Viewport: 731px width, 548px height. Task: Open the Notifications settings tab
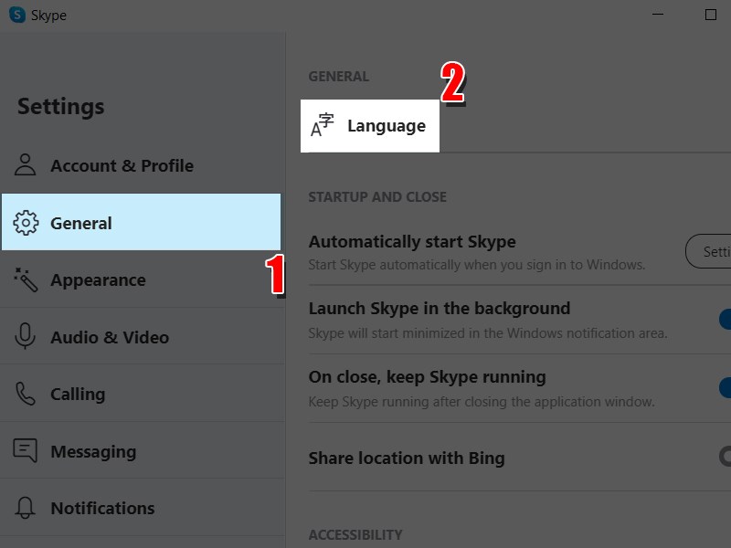(102, 509)
